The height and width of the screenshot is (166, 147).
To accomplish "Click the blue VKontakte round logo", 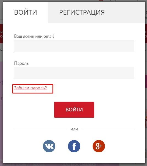I will click(49, 146).
